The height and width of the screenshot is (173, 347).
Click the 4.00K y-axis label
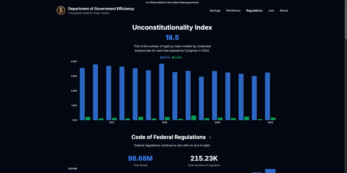coord(74,61)
